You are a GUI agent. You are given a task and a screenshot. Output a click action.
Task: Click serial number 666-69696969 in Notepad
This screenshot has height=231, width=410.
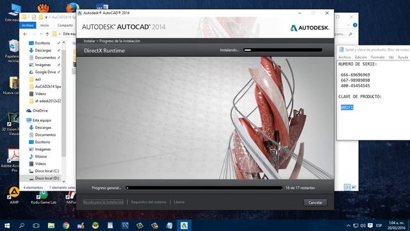tap(356, 75)
